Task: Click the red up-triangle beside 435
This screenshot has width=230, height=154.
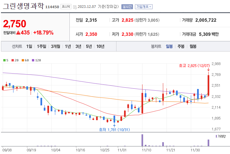Action: pyautogui.click(x=18, y=33)
